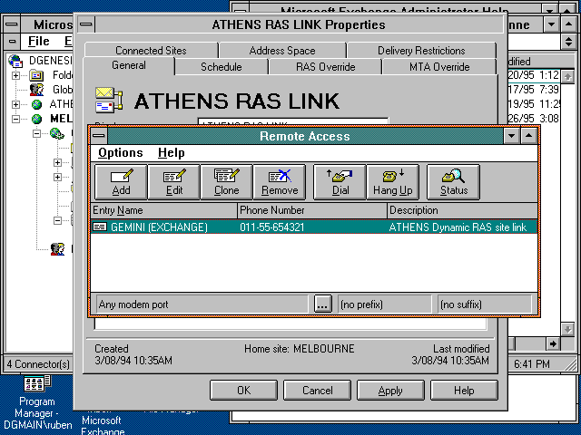Click the Remove entry toolbar button
The height and width of the screenshot is (435, 581).
point(280,182)
